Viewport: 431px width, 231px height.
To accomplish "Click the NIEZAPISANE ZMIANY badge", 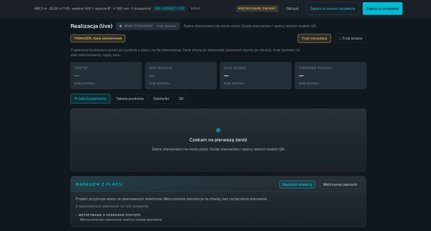I will [x=257, y=9].
